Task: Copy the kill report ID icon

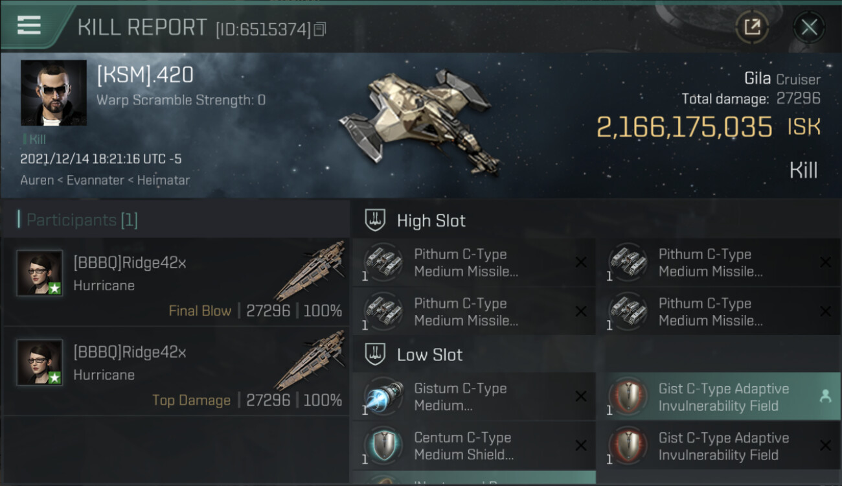Action: coord(320,29)
